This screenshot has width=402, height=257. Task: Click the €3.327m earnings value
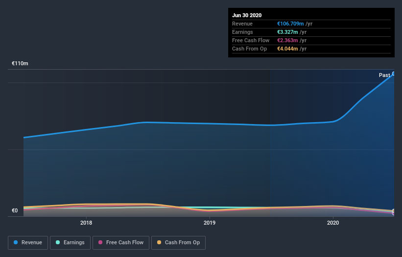[287, 32]
